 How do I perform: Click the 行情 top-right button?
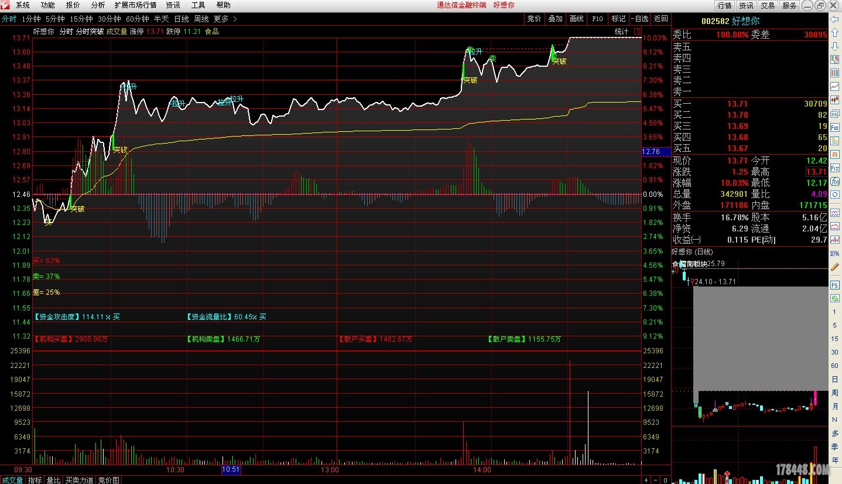click(725, 5)
